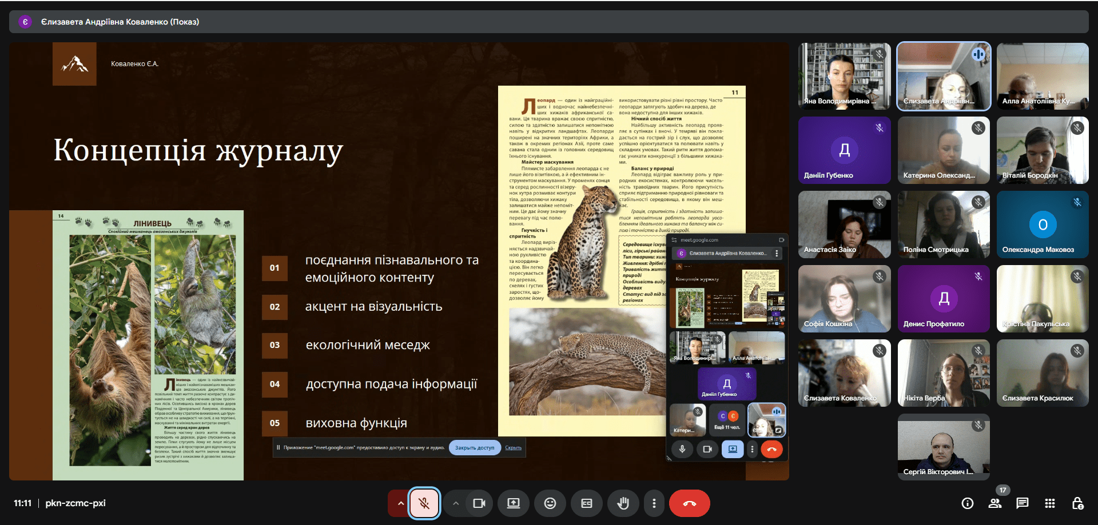Turn on closed captions
The width and height of the screenshot is (1098, 525).
tap(587, 503)
